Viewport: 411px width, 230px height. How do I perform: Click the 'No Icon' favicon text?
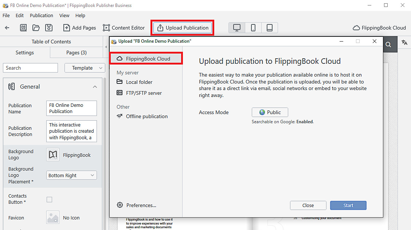point(71,218)
